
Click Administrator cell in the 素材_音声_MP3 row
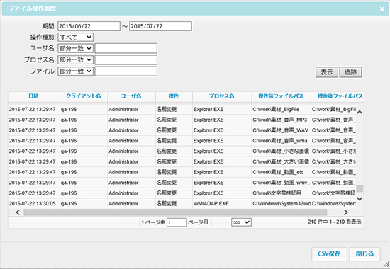tap(132, 120)
